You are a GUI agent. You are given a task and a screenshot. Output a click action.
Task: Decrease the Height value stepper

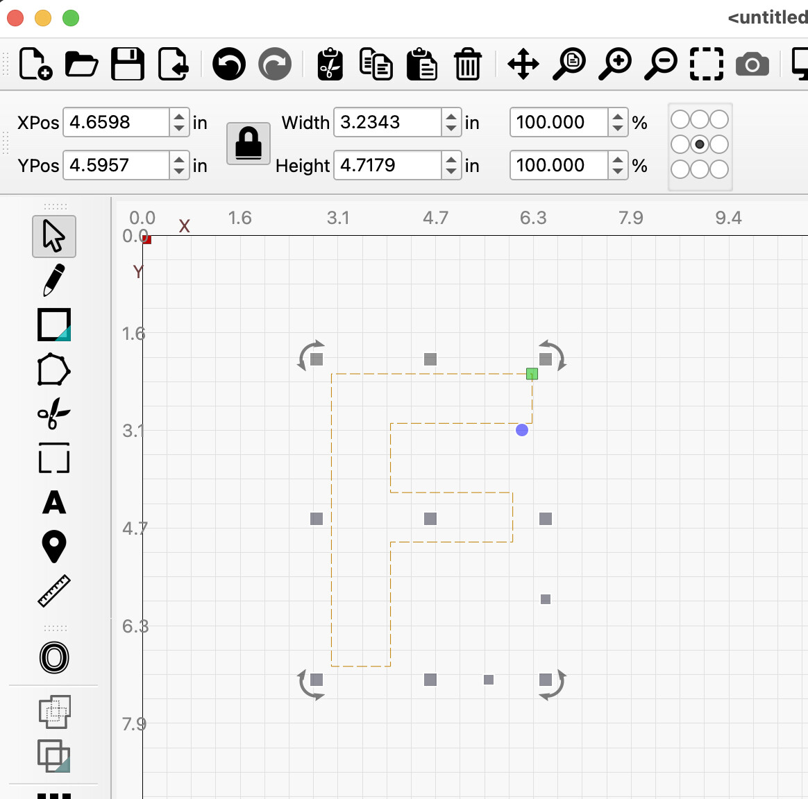[451, 171]
